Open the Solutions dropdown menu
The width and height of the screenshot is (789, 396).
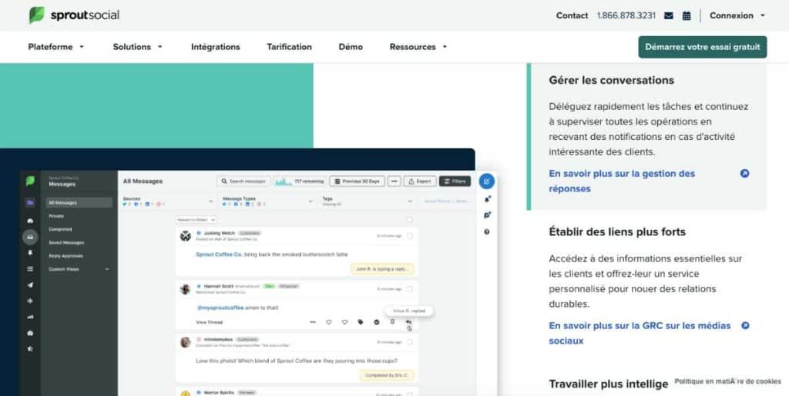pyautogui.click(x=137, y=47)
